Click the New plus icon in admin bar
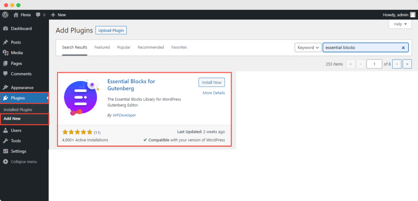This screenshot has height=201, width=418. 53,15
